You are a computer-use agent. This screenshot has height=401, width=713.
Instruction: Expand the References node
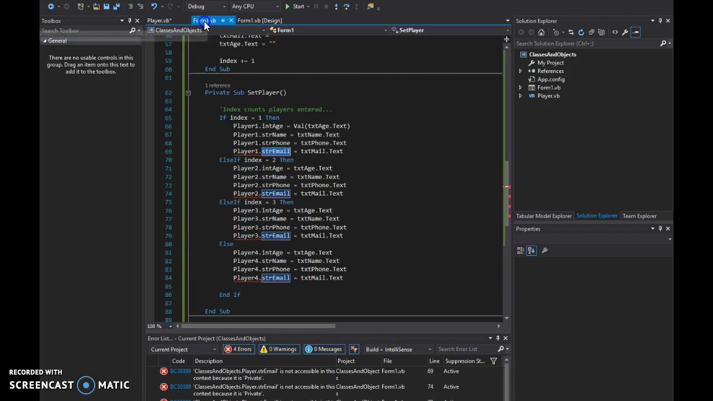point(520,71)
